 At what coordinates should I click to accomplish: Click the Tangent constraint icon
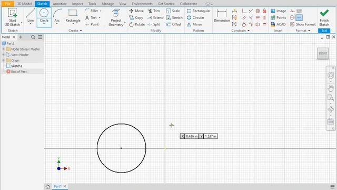coord(244,25)
